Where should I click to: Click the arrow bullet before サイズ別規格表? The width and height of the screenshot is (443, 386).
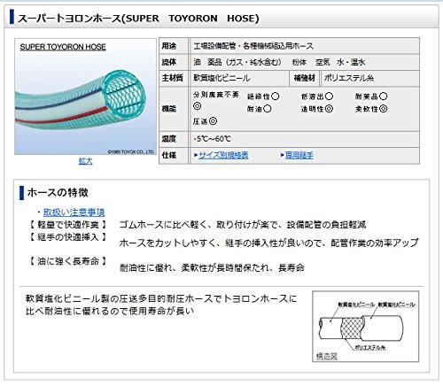click(196, 155)
